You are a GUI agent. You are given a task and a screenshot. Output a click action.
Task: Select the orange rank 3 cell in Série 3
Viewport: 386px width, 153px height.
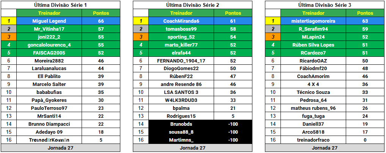pyautogui.click(x=273, y=37)
